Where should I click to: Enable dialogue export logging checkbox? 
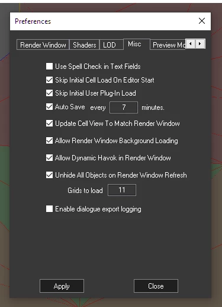49,209
